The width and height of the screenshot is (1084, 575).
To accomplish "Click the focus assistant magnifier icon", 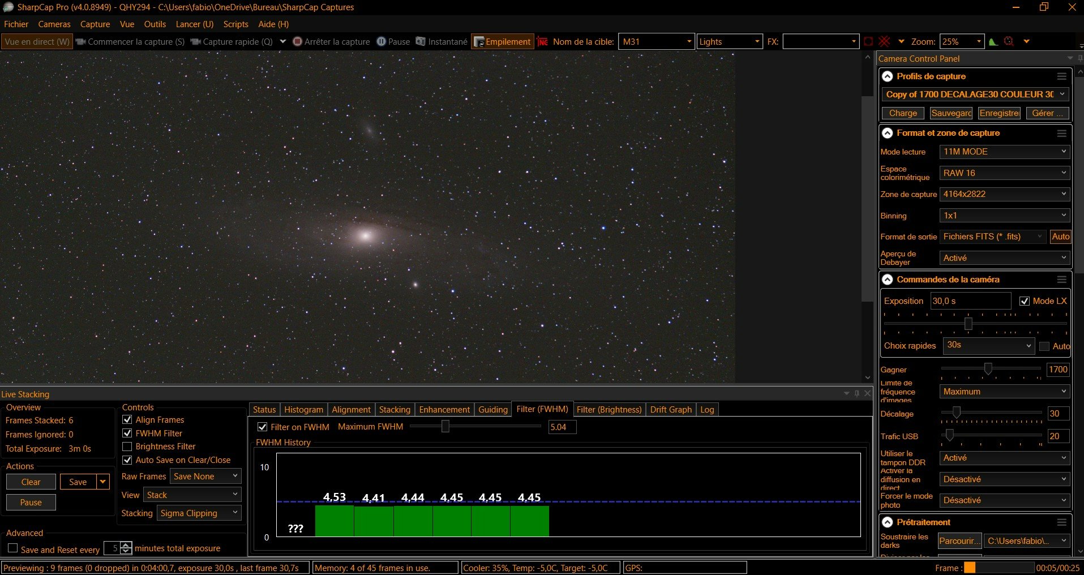I will point(1009,41).
